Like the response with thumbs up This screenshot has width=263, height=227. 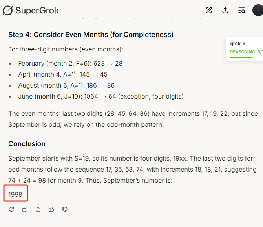[51, 209]
